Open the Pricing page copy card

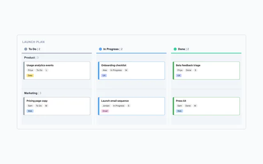point(57,106)
